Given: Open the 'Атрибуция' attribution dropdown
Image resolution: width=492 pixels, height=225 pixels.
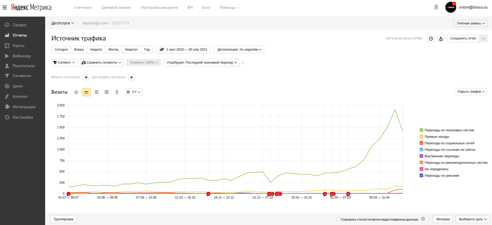Looking at the screenshot, I should (x=201, y=62).
